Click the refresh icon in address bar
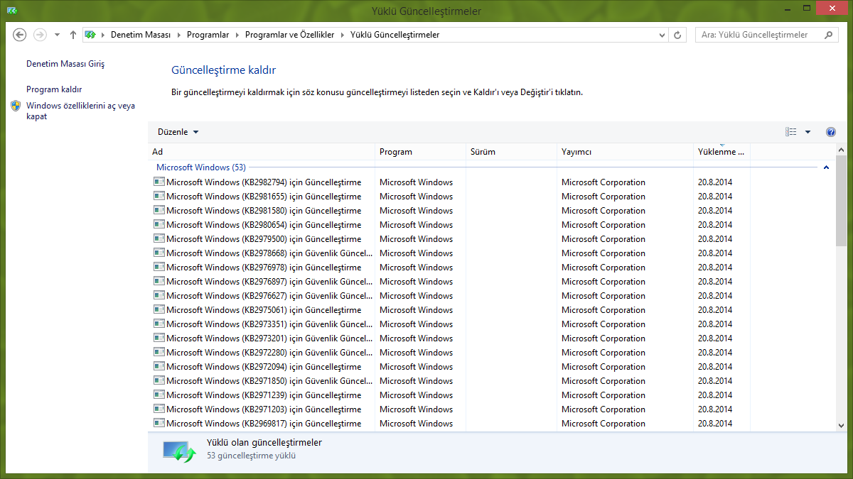The image size is (853, 479). click(677, 35)
